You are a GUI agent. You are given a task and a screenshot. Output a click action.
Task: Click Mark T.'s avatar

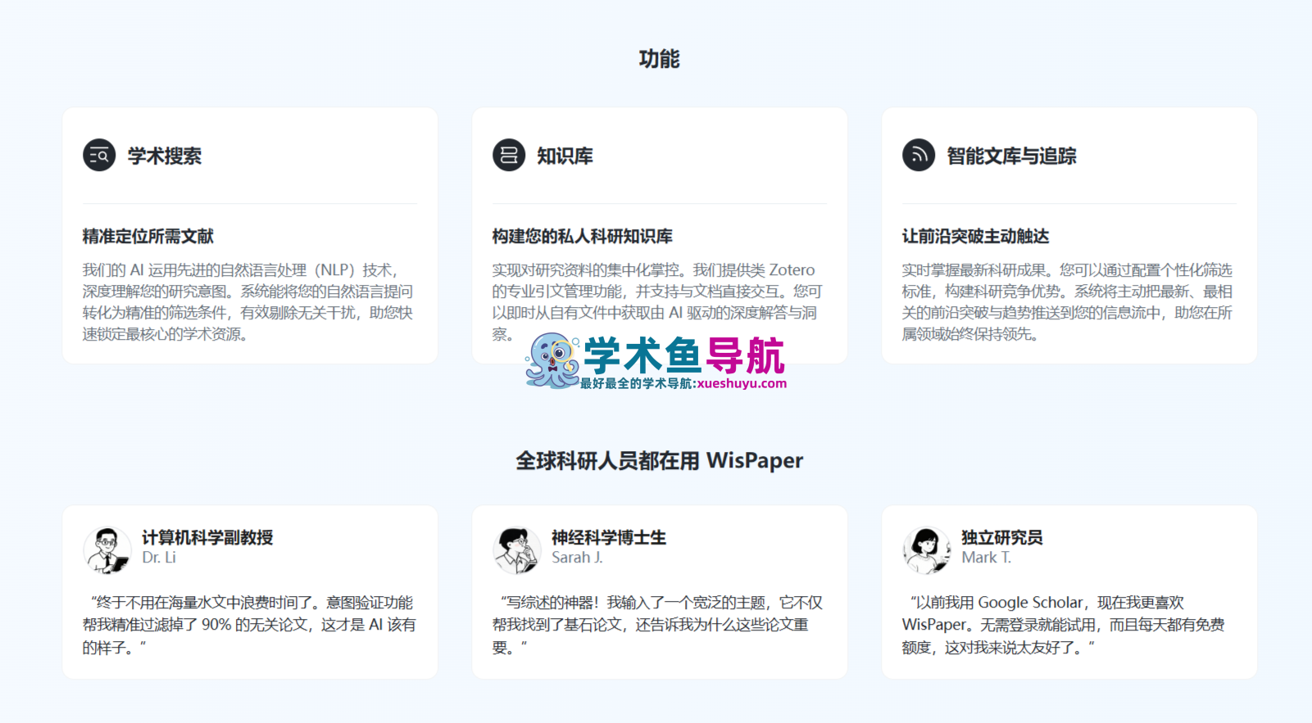click(927, 549)
